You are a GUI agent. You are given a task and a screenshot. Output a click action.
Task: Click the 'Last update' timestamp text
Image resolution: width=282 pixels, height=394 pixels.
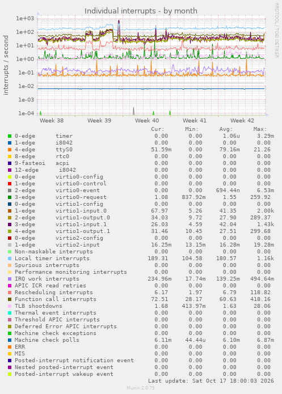coord(211,381)
